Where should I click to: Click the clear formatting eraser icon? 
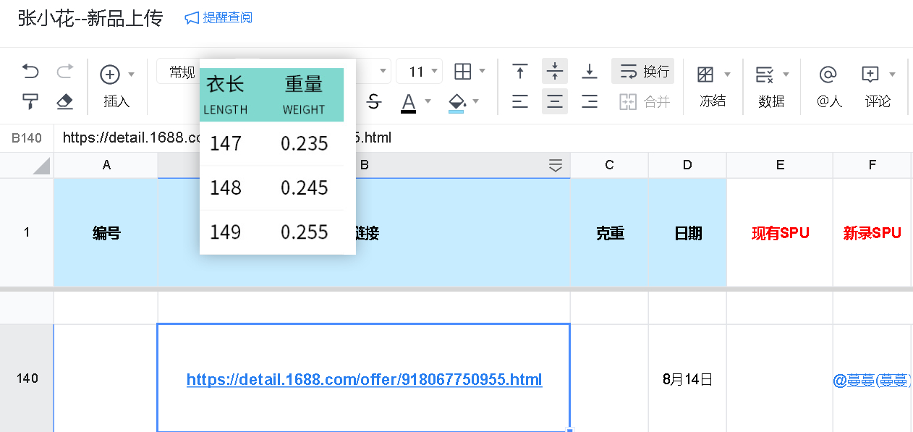click(65, 101)
